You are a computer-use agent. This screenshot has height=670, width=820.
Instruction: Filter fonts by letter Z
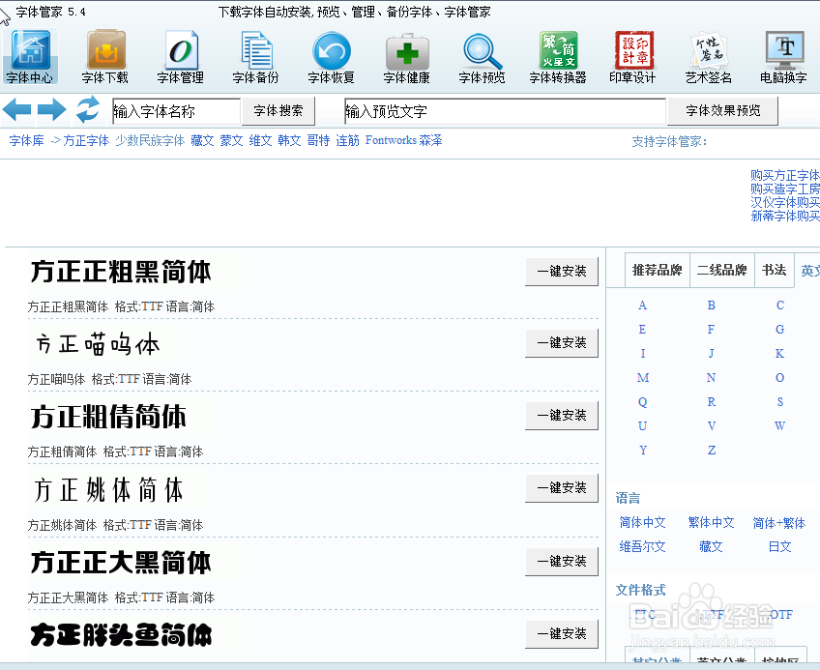(x=712, y=451)
